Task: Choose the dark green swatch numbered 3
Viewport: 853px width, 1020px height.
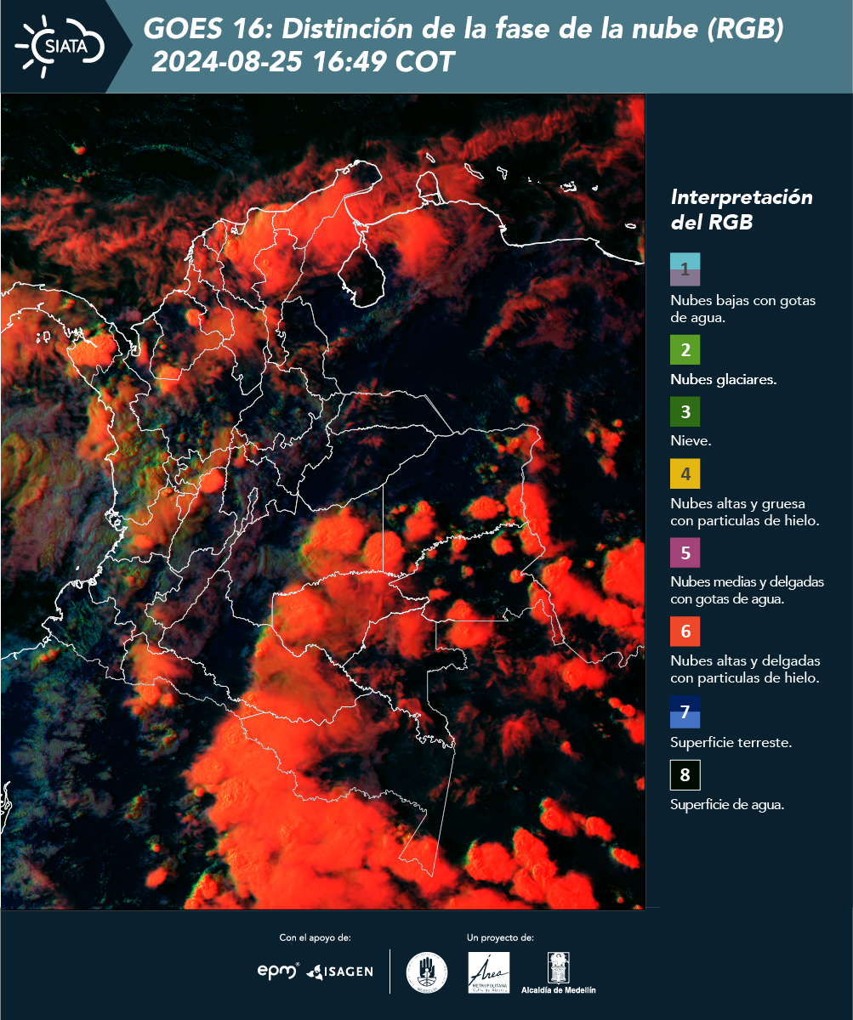Action: [685, 412]
